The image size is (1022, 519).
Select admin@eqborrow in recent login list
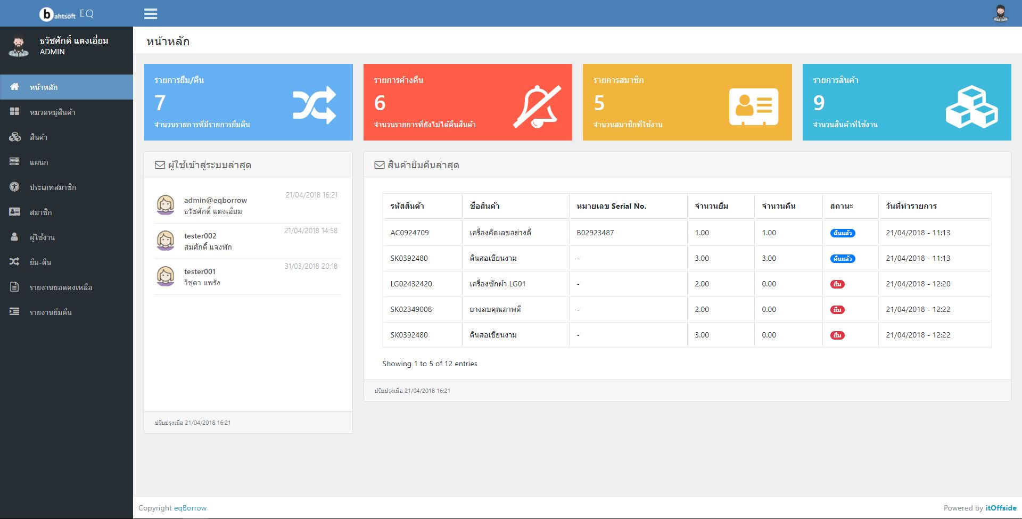[x=215, y=200]
